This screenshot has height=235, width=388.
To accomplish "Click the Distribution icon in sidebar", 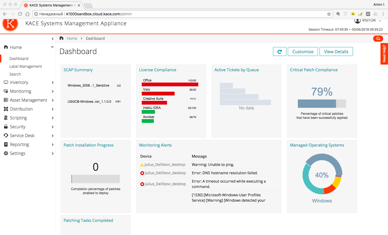I will click(x=6, y=109).
